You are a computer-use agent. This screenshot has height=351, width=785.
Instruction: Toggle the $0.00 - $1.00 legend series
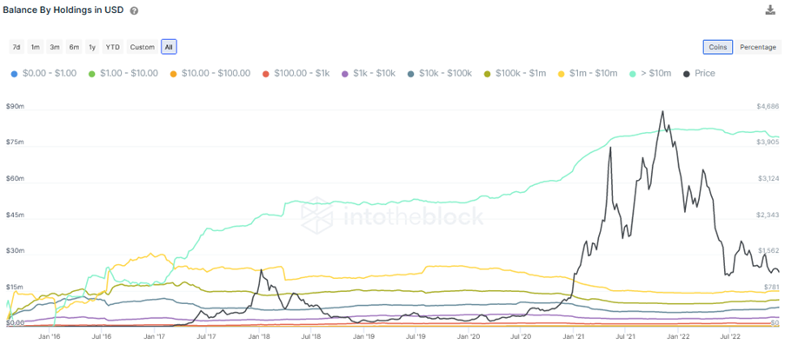(x=42, y=74)
